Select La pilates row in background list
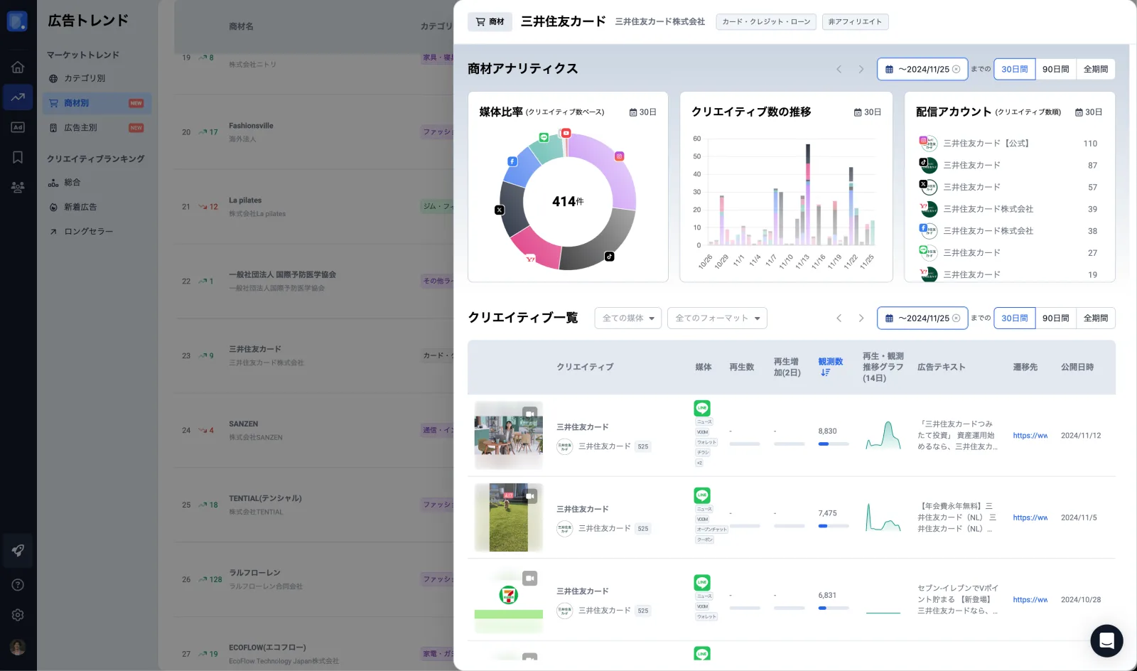This screenshot has height=671, width=1137. tap(313, 207)
